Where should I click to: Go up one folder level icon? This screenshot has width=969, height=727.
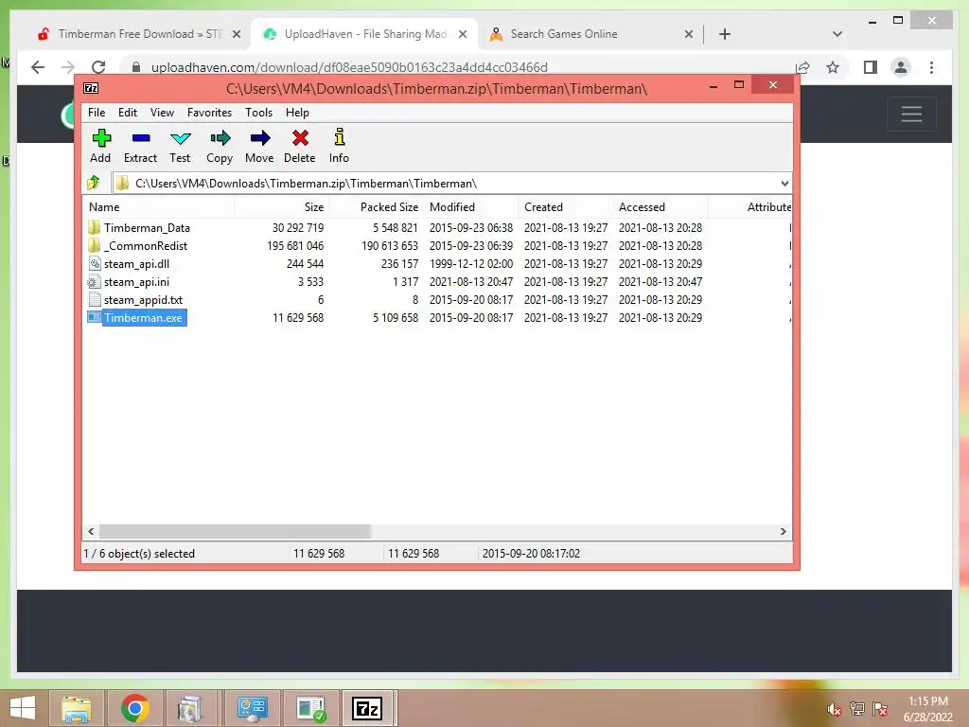tap(94, 183)
